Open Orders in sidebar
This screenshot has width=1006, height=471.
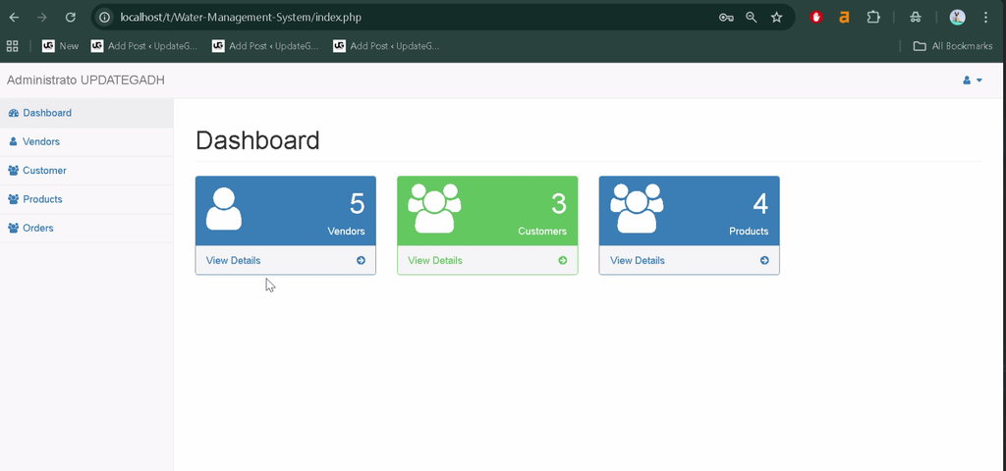(x=86, y=228)
